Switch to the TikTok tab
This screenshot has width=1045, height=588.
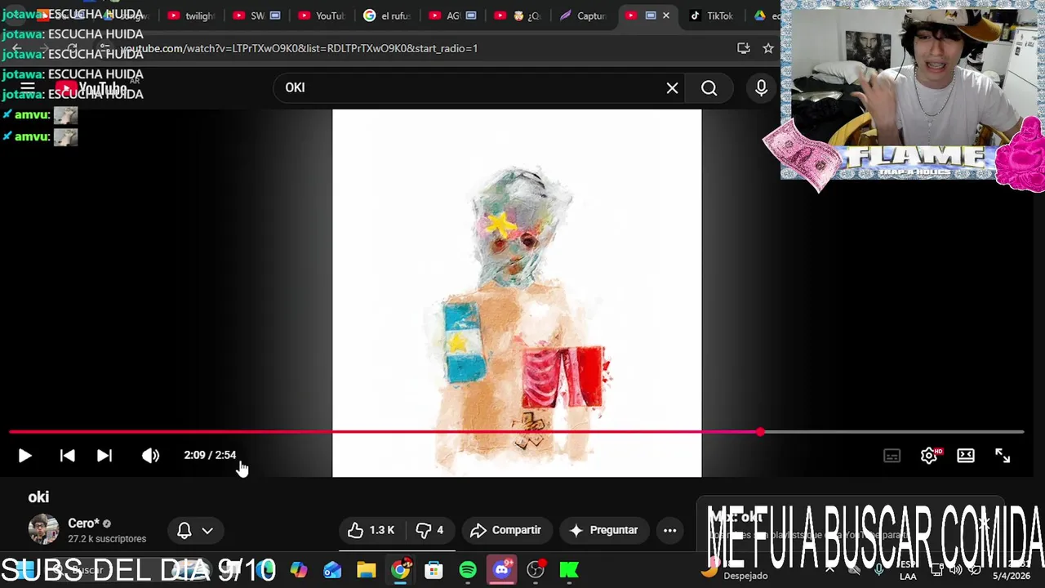point(712,16)
